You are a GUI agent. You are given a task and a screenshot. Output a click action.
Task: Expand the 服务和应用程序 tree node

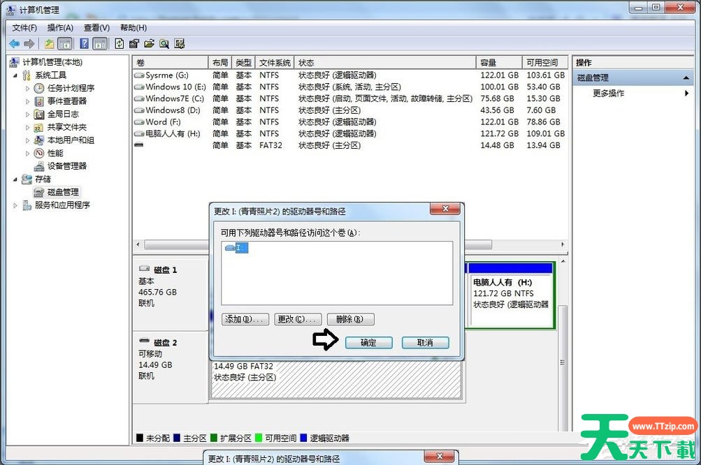(x=16, y=205)
